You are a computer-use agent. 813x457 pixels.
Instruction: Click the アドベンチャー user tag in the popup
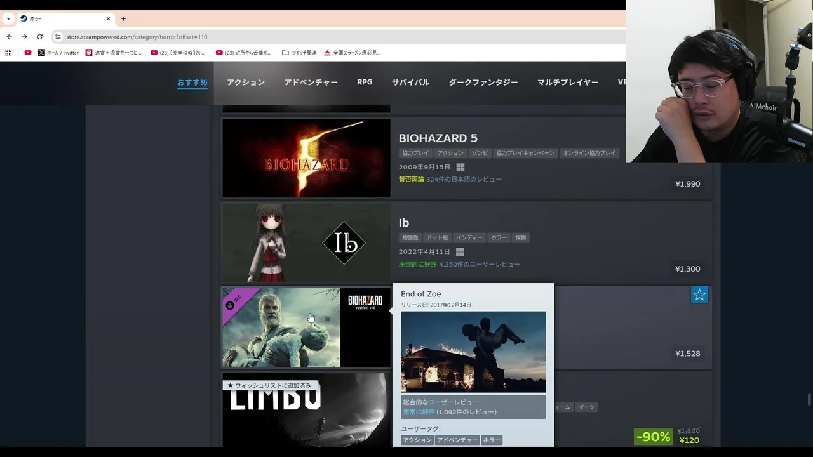click(457, 440)
